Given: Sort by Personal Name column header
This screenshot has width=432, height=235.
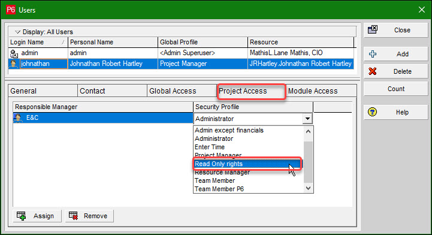Looking at the screenshot, I should click(x=113, y=42).
